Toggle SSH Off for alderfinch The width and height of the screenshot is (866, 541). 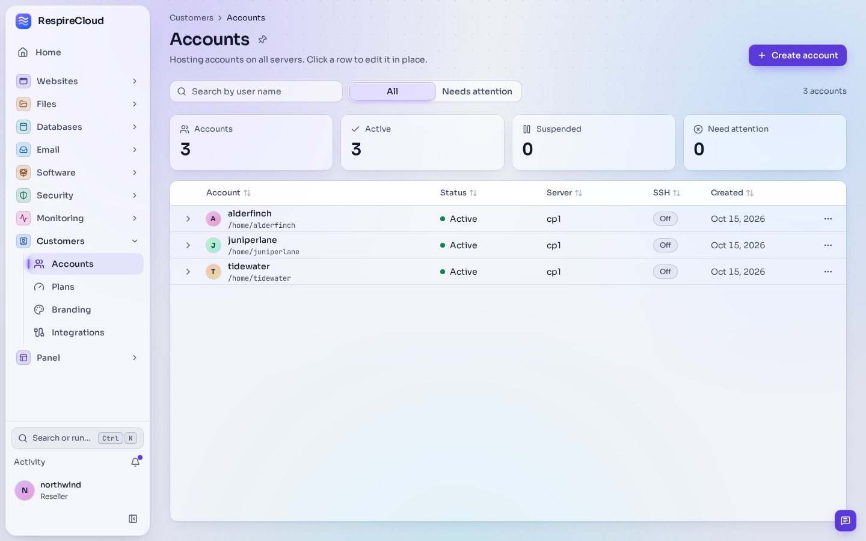pos(665,219)
